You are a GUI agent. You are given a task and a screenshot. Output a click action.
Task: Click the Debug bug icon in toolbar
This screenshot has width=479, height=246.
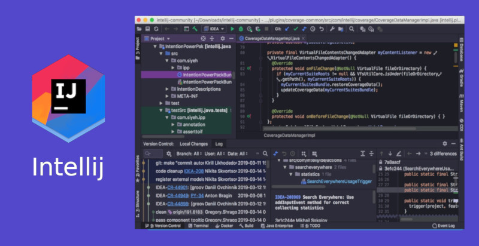(241, 28)
